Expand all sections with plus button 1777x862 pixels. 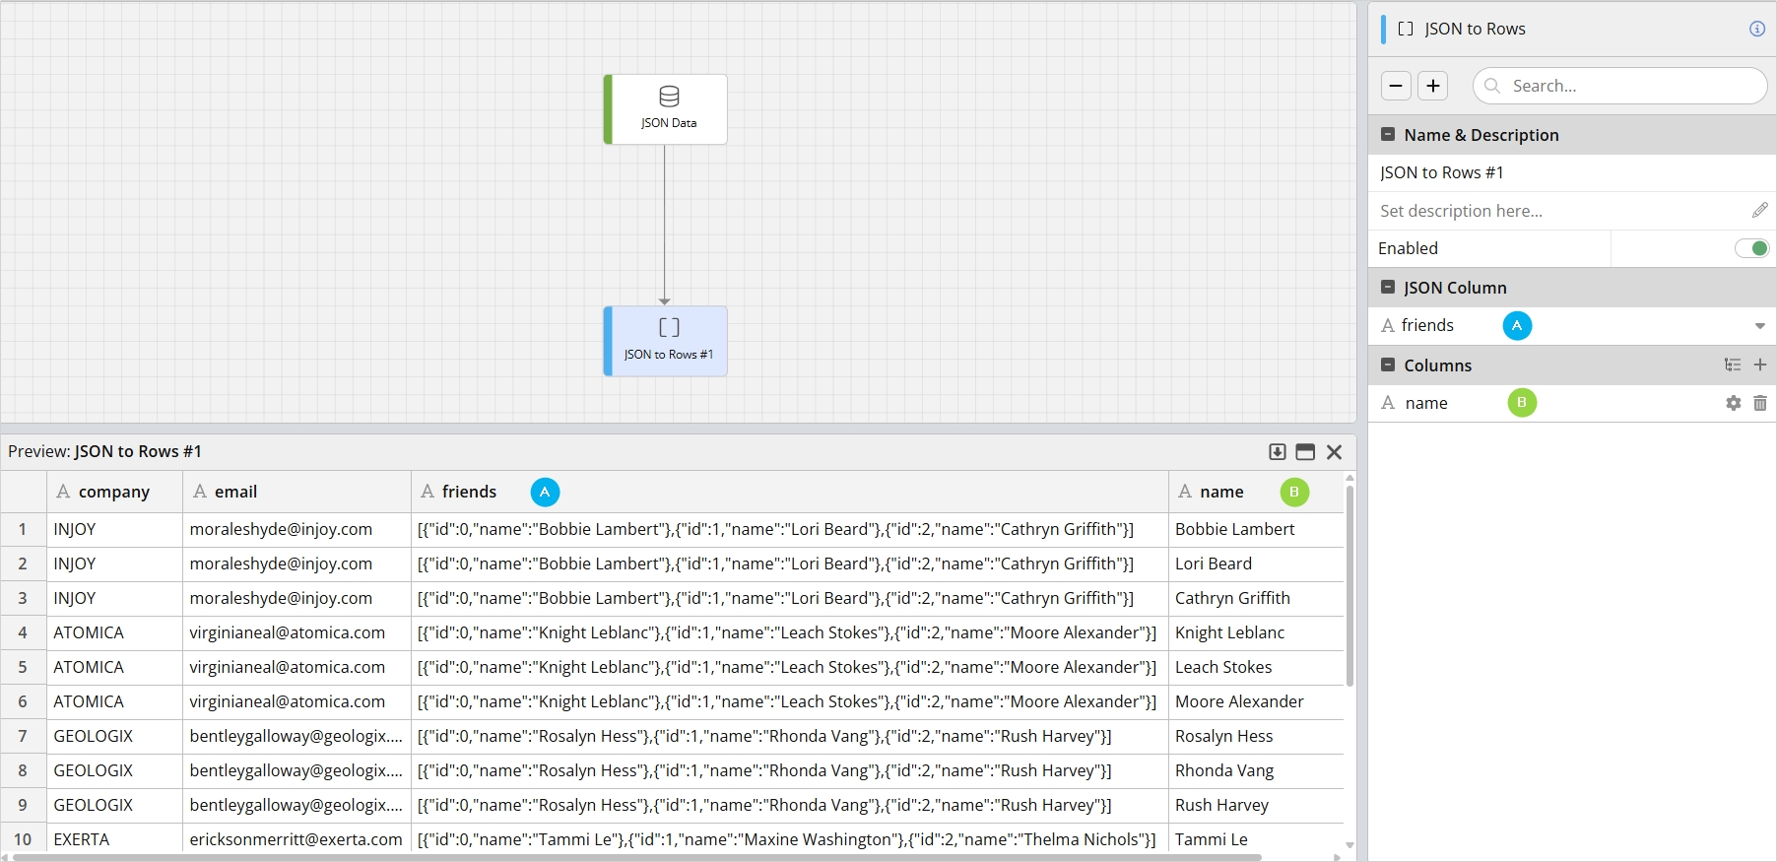(x=1433, y=86)
